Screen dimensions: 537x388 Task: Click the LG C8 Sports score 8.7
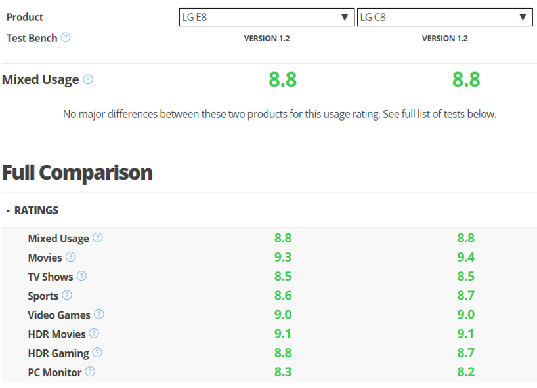[x=465, y=296]
